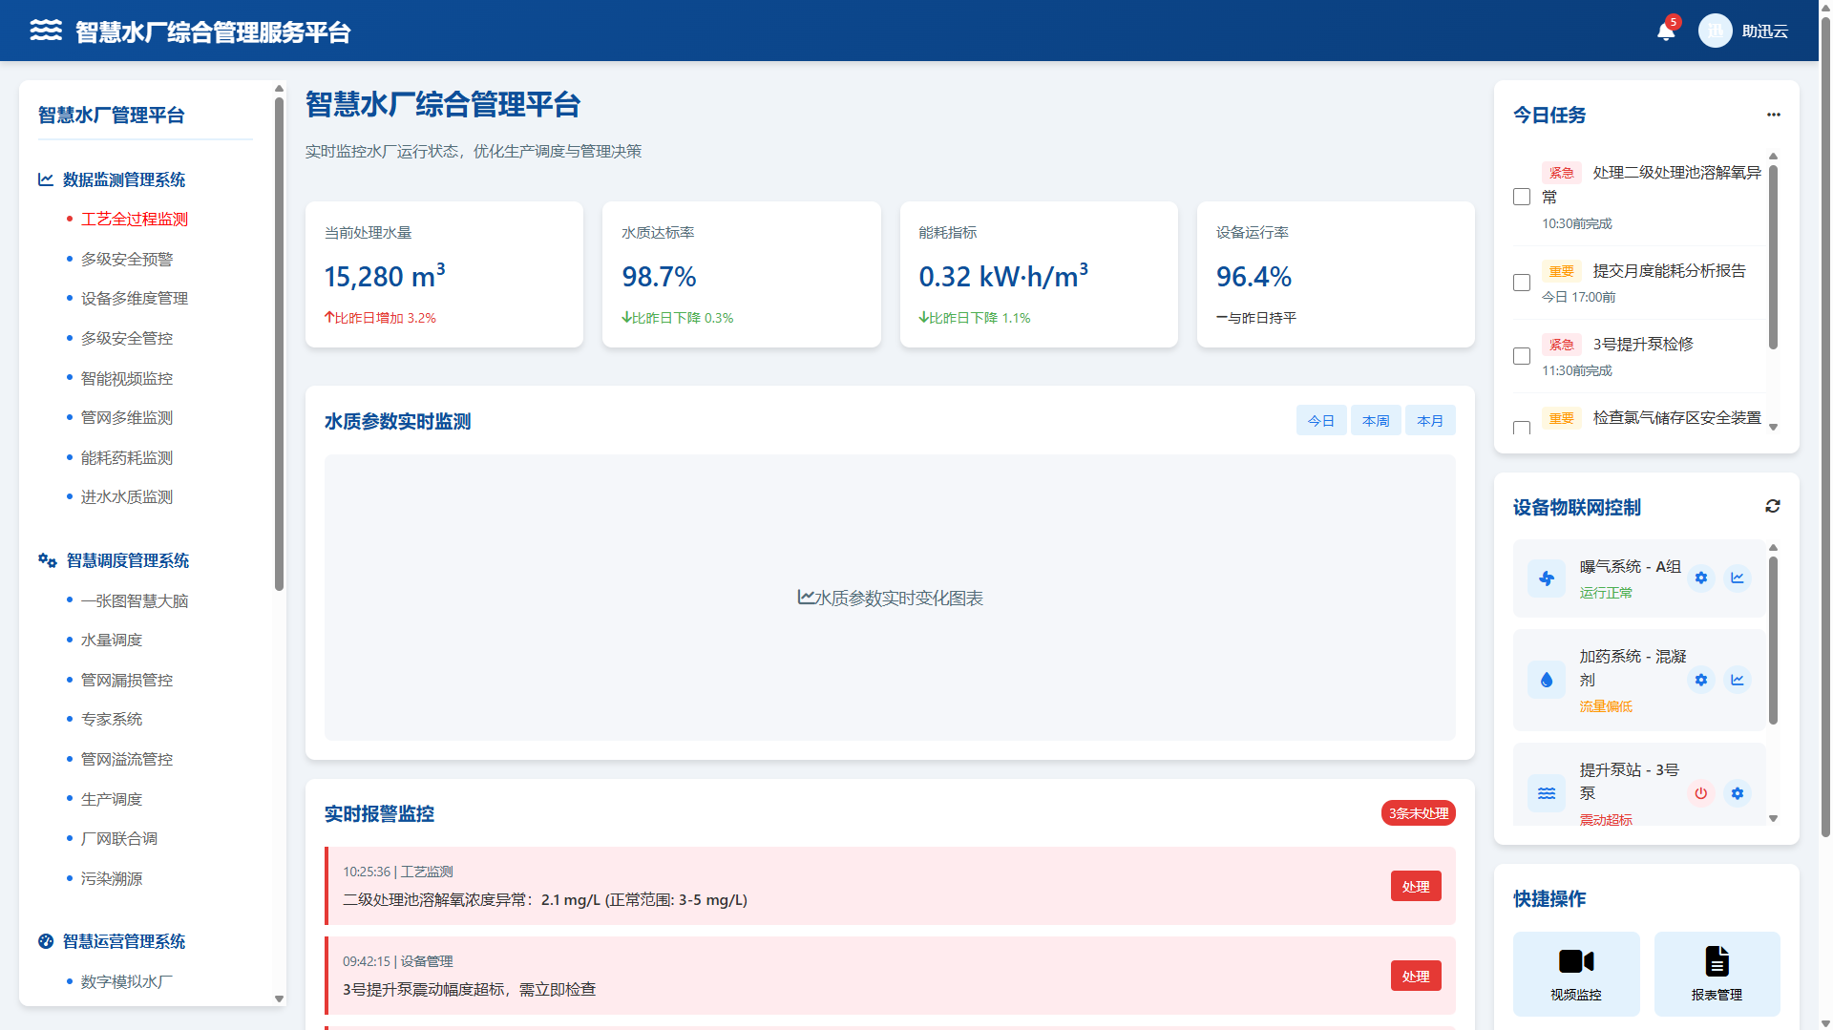The width and height of the screenshot is (1833, 1030).
Task: Switch water quality chart to 本月
Action: 1429,421
